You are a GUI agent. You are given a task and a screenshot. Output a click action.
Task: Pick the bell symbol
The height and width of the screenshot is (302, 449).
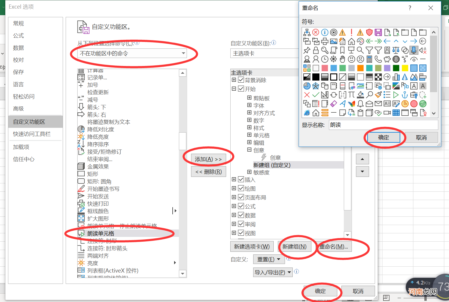[360, 104]
